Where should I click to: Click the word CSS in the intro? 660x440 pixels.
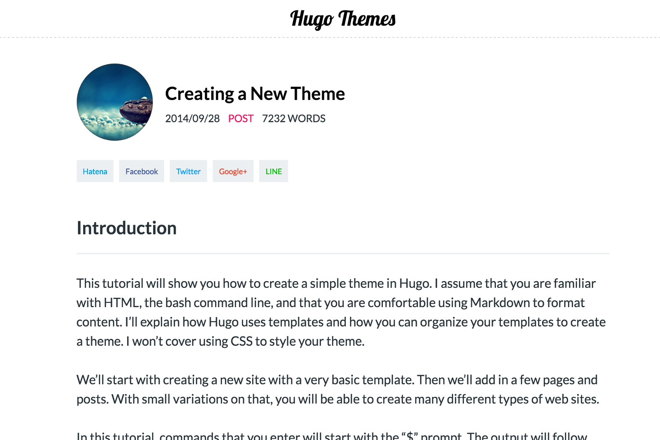coord(242,341)
